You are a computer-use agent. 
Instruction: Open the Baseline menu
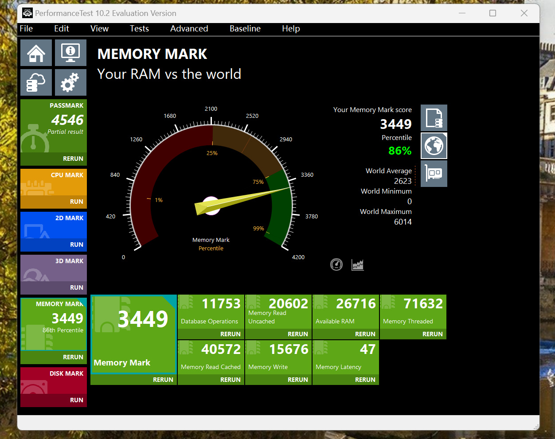[x=245, y=28]
